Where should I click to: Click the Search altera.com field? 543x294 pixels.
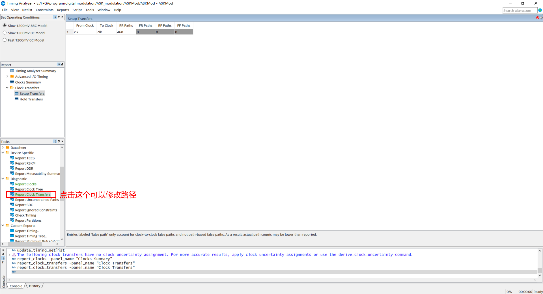point(520,10)
